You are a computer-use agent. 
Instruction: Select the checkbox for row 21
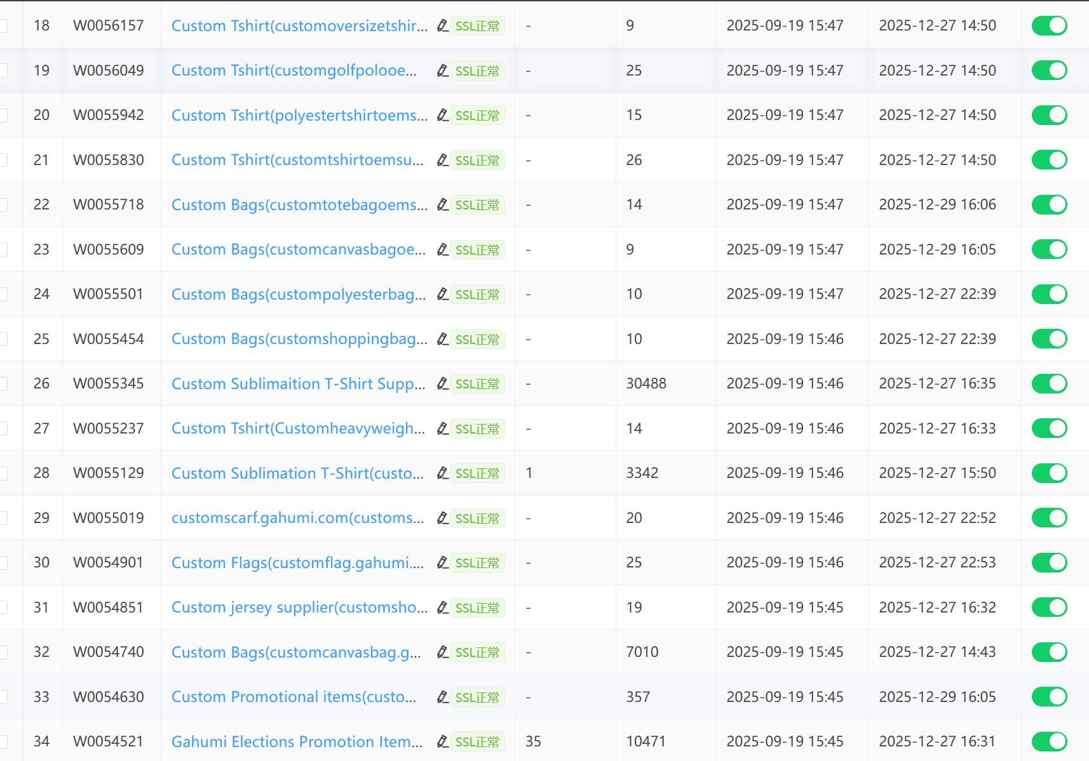coord(3,160)
